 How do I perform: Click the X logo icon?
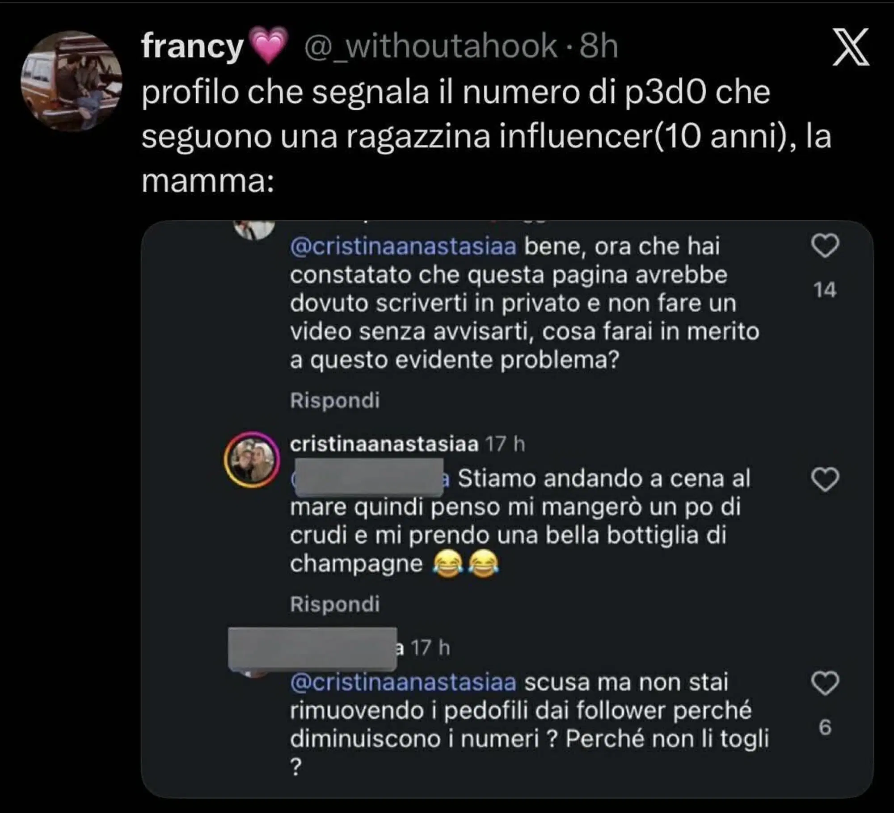(x=851, y=47)
